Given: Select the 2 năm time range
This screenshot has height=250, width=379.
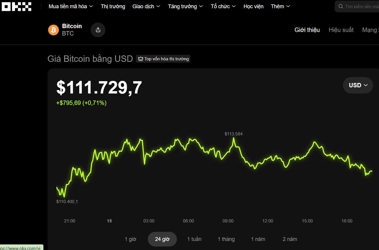Looking at the screenshot, I should point(290,239).
